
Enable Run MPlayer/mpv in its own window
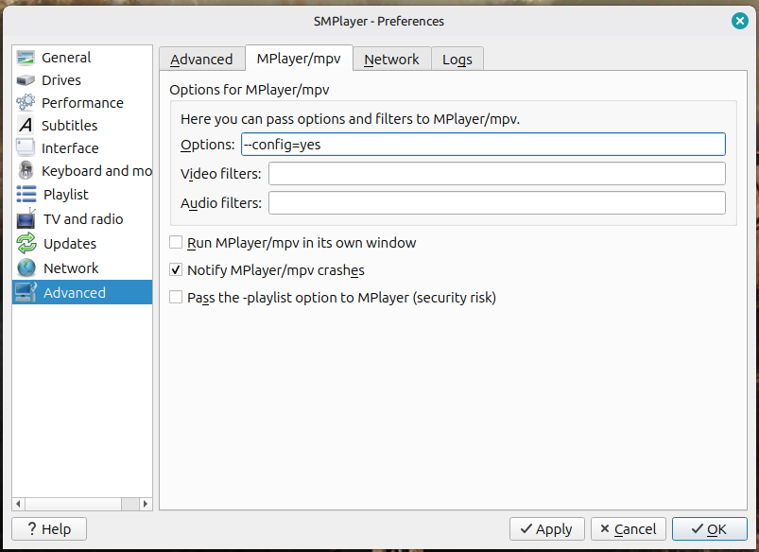click(176, 243)
